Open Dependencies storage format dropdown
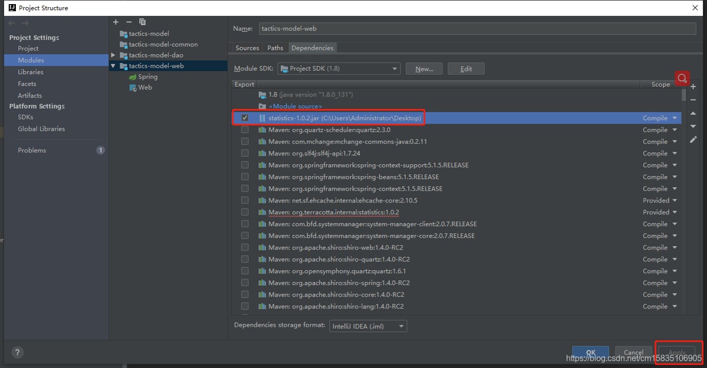Screen dimensions: 707x368 coord(368,326)
